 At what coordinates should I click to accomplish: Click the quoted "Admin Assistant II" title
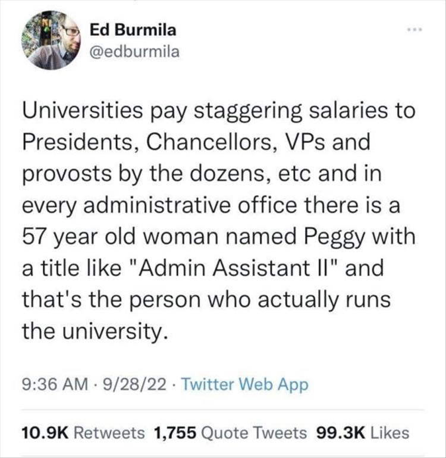point(231,267)
